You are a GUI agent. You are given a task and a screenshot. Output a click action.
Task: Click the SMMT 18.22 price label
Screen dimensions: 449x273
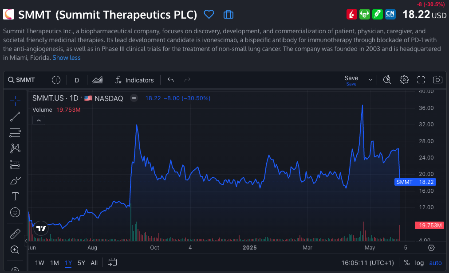coord(415,182)
